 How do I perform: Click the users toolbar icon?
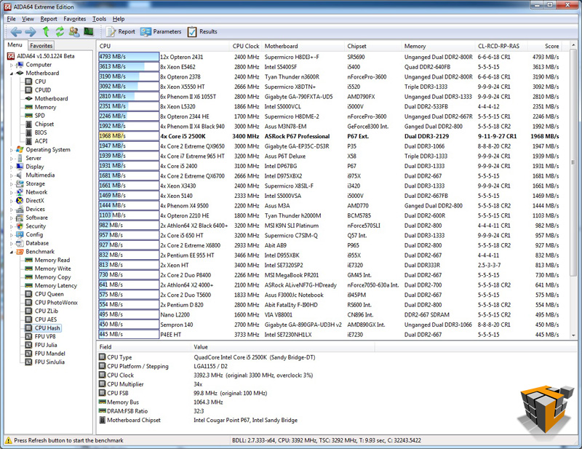point(74,31)
